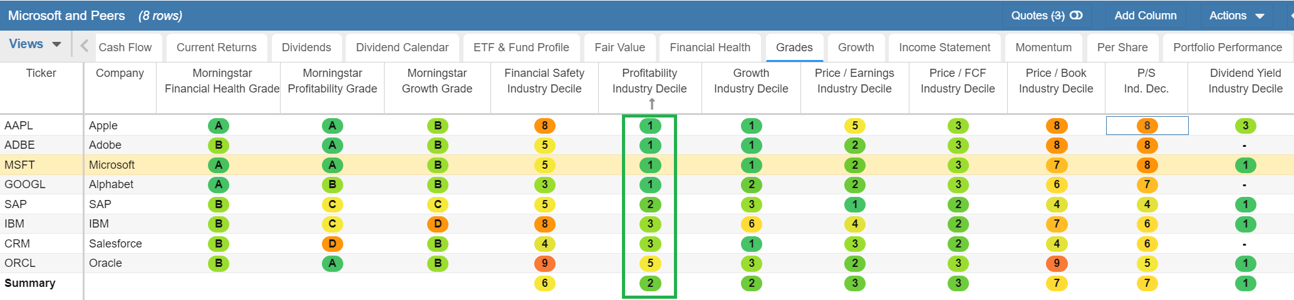Sort by Morningstar Financial Health Grade header
This screenshot has height=300, width=1294.
222,81
